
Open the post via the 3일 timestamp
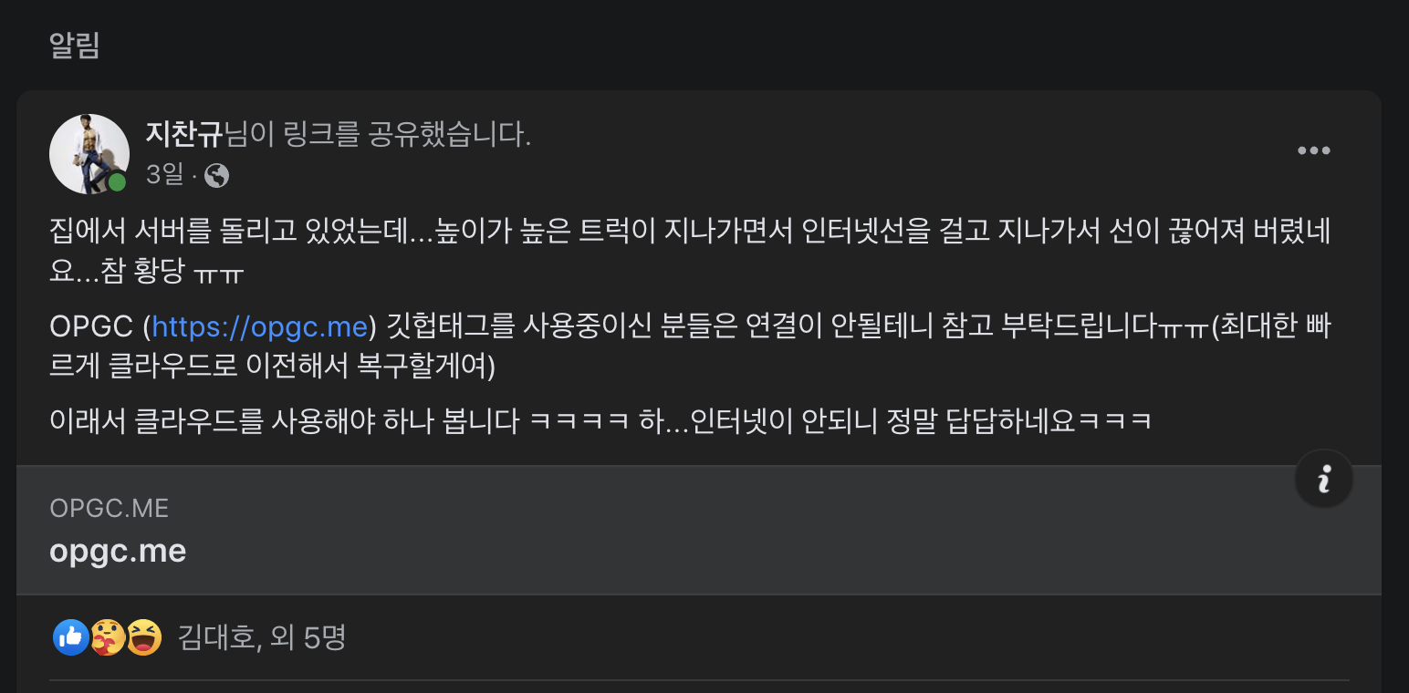tap(164, 175)
